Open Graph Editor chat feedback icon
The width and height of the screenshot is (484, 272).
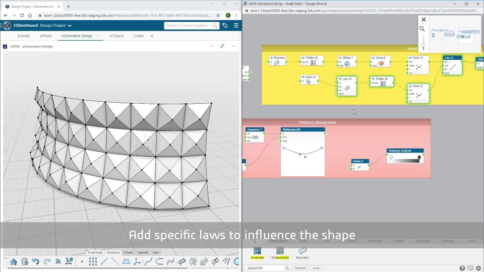click(x=470, y=268)
